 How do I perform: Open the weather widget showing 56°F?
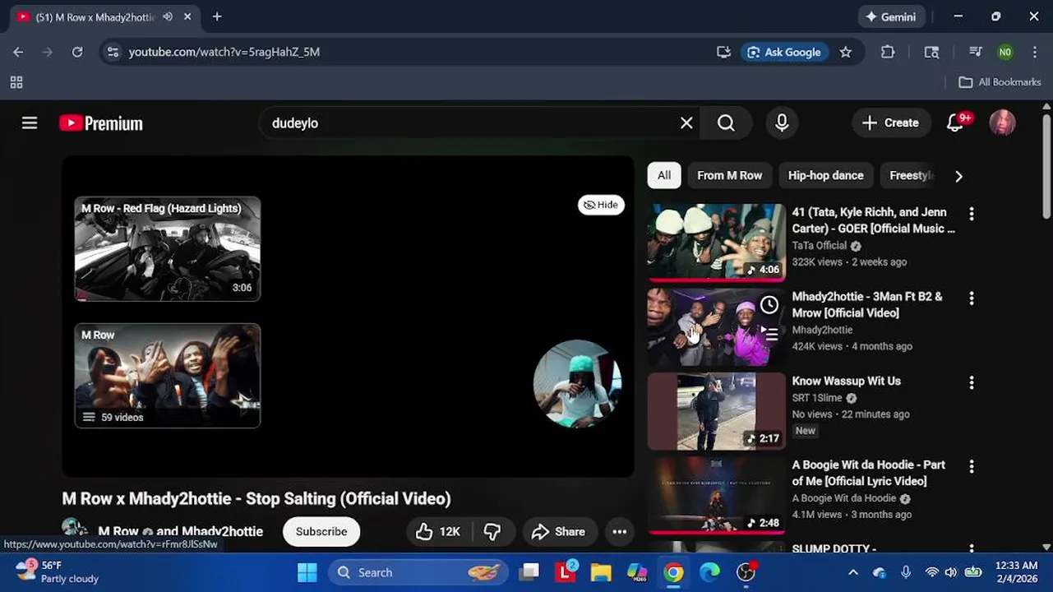[57, 572]
